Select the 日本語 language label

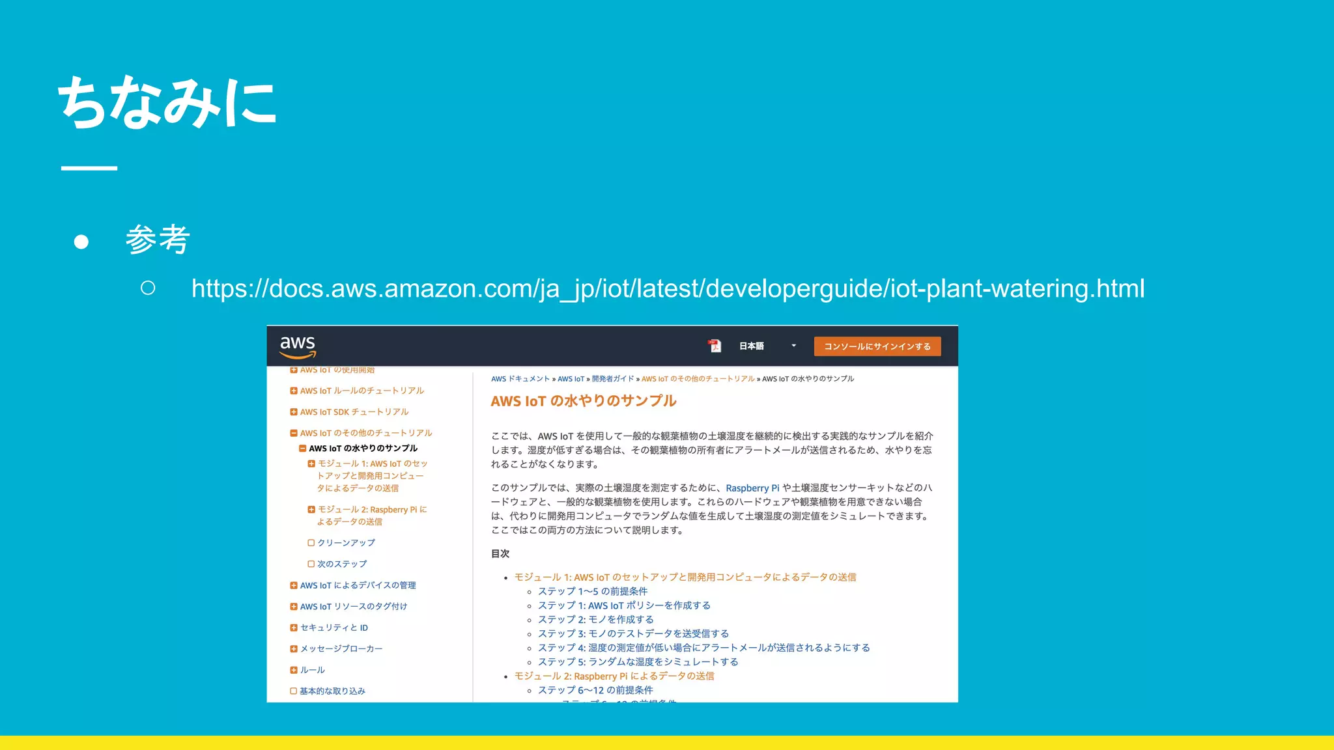click(x=751, y=346)
